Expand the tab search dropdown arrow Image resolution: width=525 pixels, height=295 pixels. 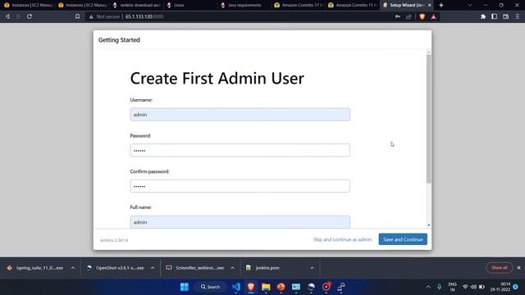[470, 5]
